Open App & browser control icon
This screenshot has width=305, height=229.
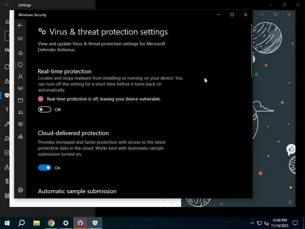coord(21,100)
